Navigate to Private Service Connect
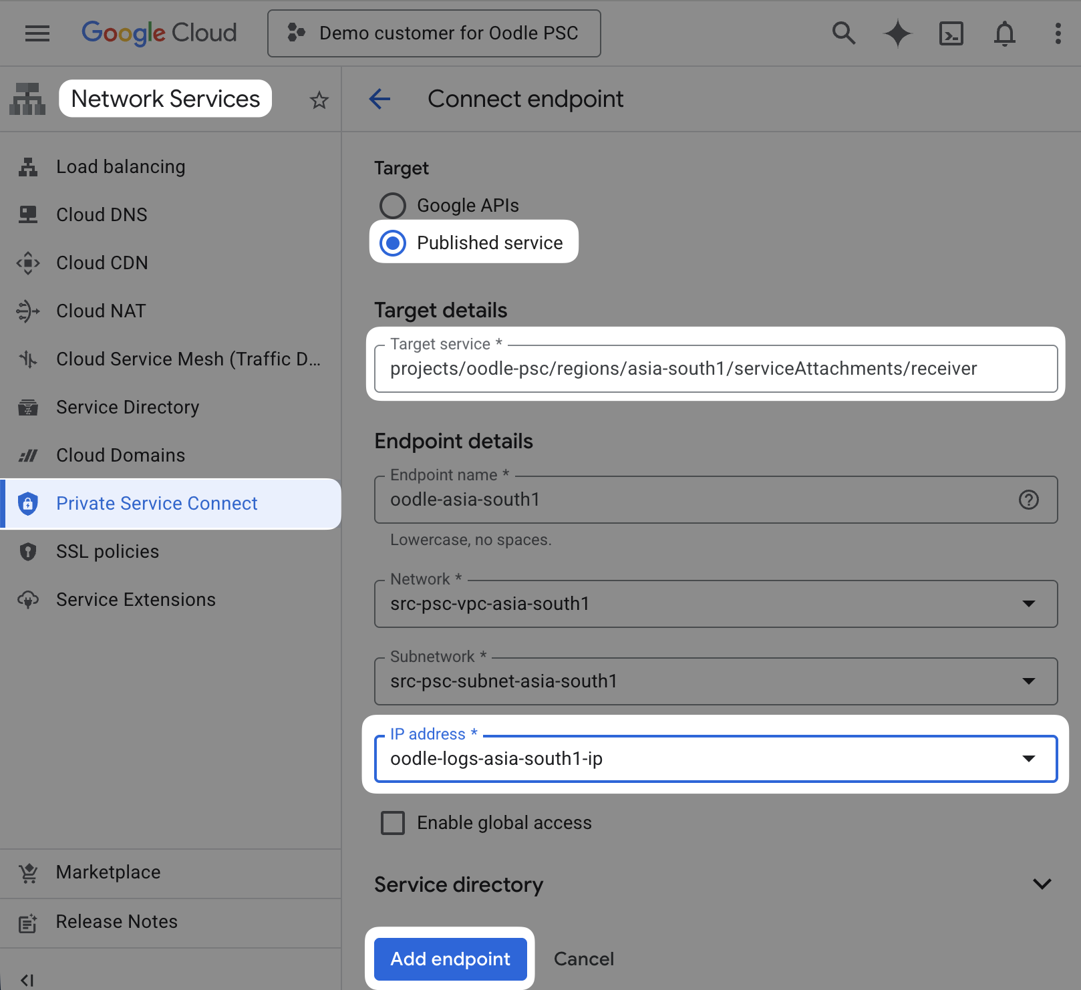This screenshot has width=1081, height=990. 156,503
